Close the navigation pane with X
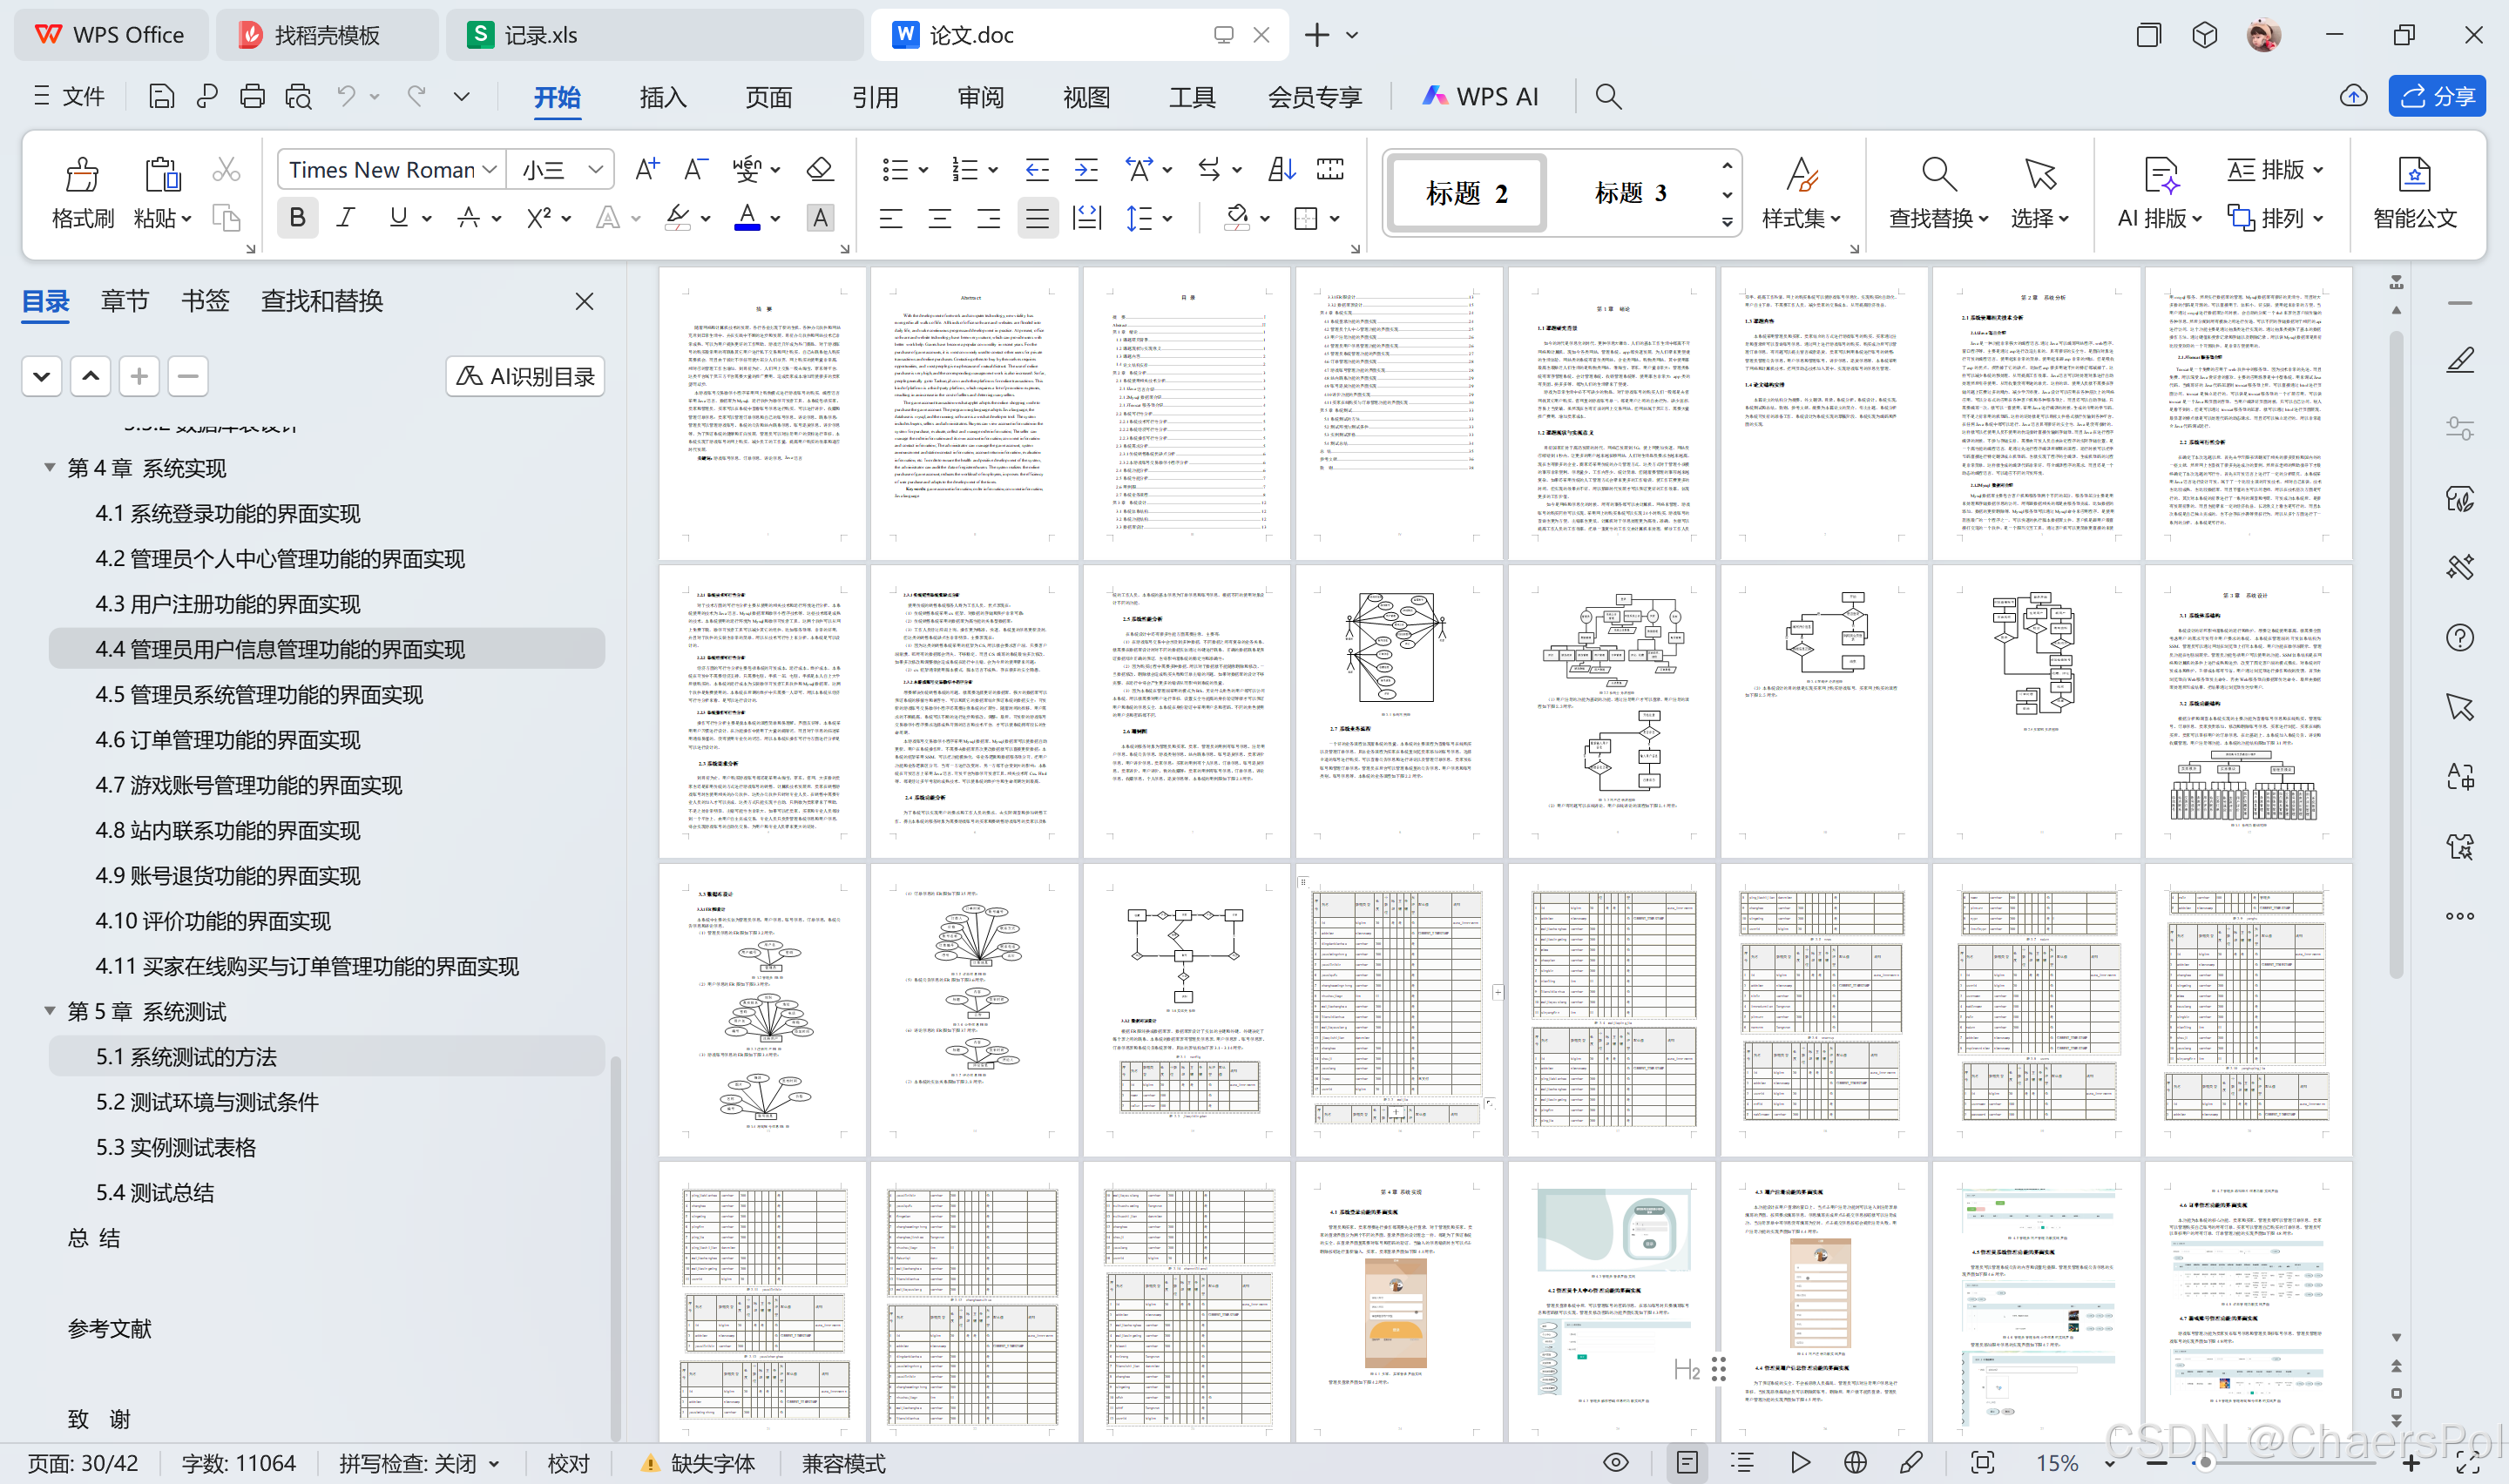 585,301
